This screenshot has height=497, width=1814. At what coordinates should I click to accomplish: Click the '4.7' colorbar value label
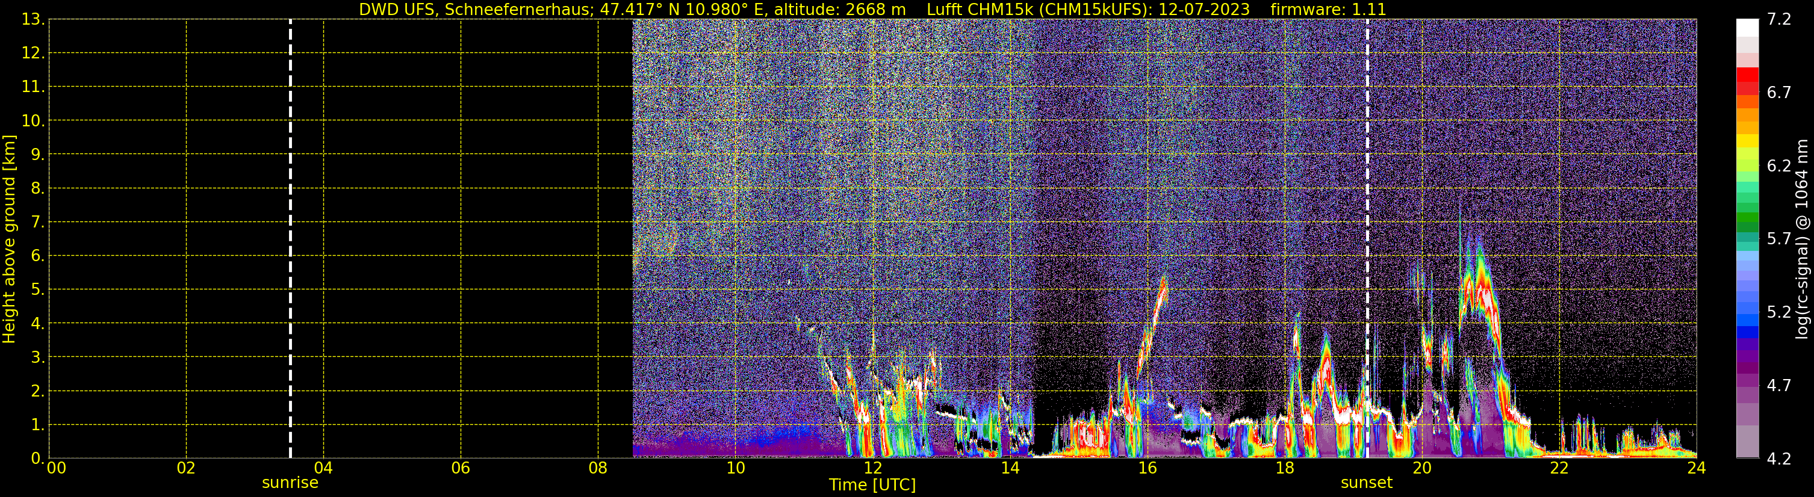1779,386
